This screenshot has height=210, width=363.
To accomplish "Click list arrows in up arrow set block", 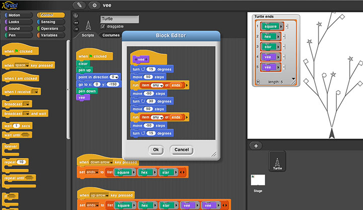I will (x=225, y=205).
